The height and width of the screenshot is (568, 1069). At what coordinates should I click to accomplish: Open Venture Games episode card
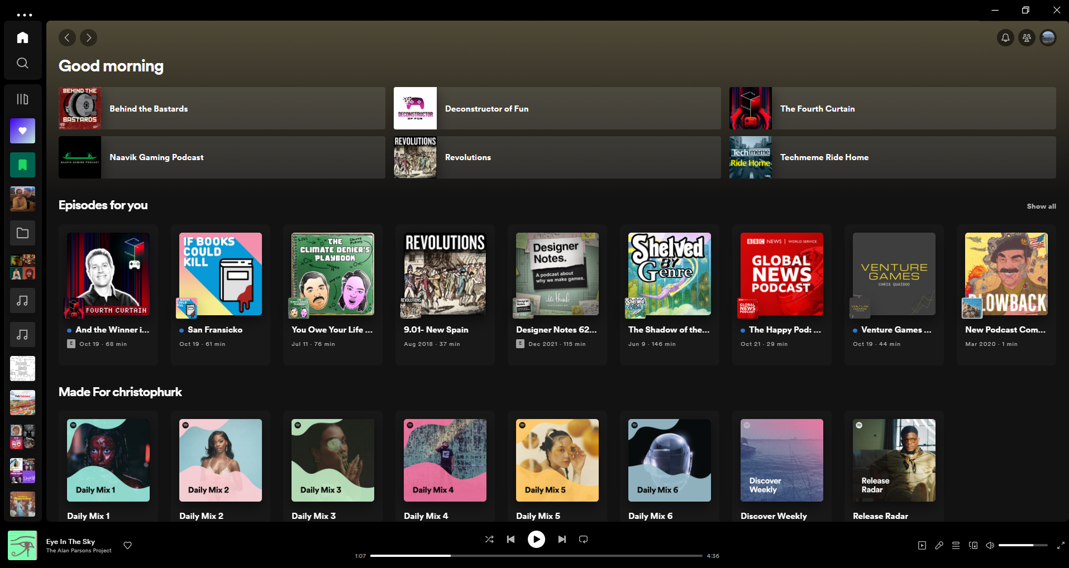tap(894, 295)
